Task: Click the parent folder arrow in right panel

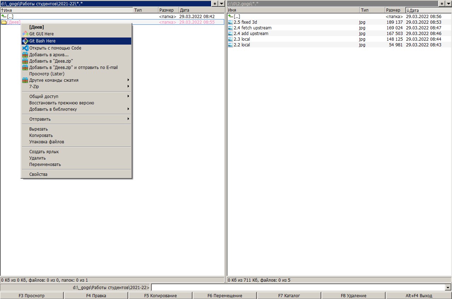Action: (x=231, y=17)
